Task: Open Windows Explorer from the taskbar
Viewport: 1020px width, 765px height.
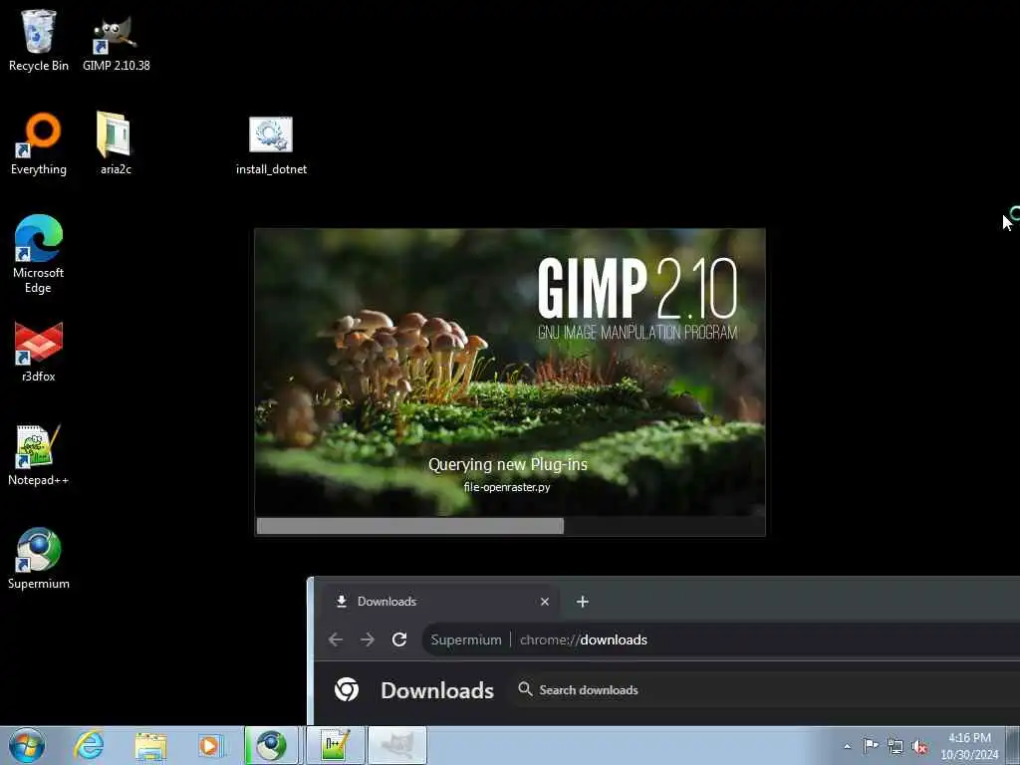Action: [151, 745]
